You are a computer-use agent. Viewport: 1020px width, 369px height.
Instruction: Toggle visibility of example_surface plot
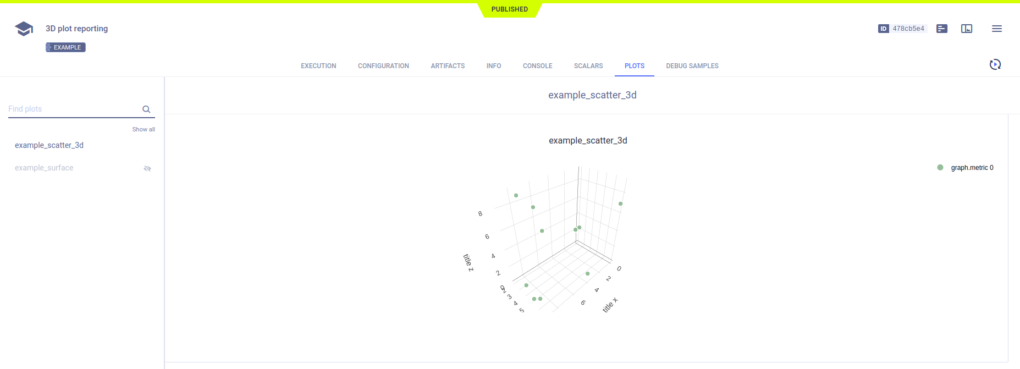pyautogui.click(x=147, y=168)
